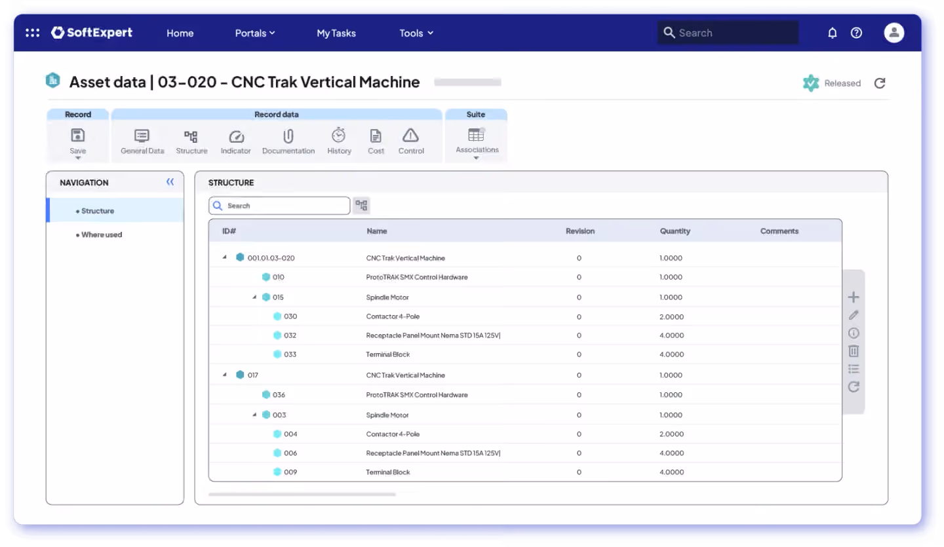Screen dimensions: 944x547
Task: Open the Portals dropdown menu
Action: tap(255, 33)
